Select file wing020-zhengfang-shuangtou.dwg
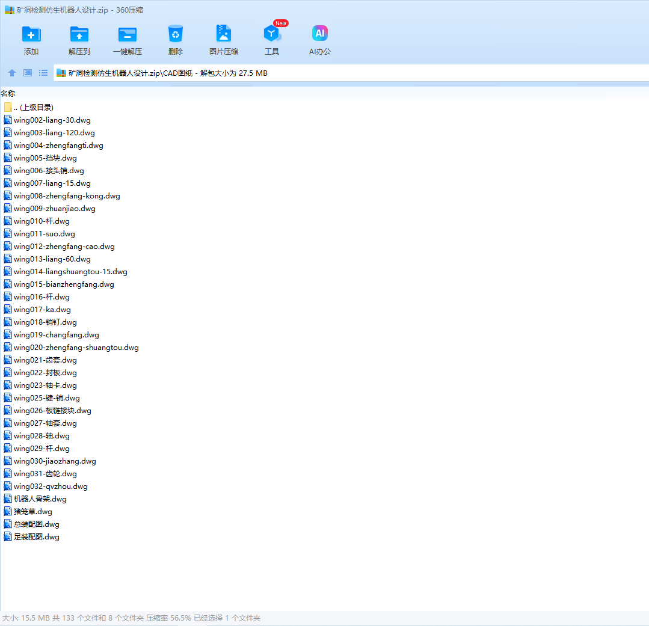This screenshot has height=626, width=649. pos(71,348)
